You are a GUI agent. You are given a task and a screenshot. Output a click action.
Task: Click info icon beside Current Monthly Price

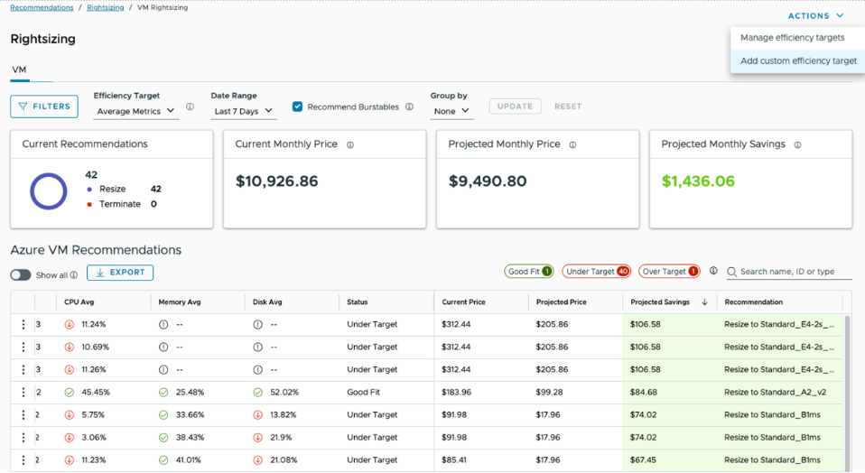(x=350, y=144)
